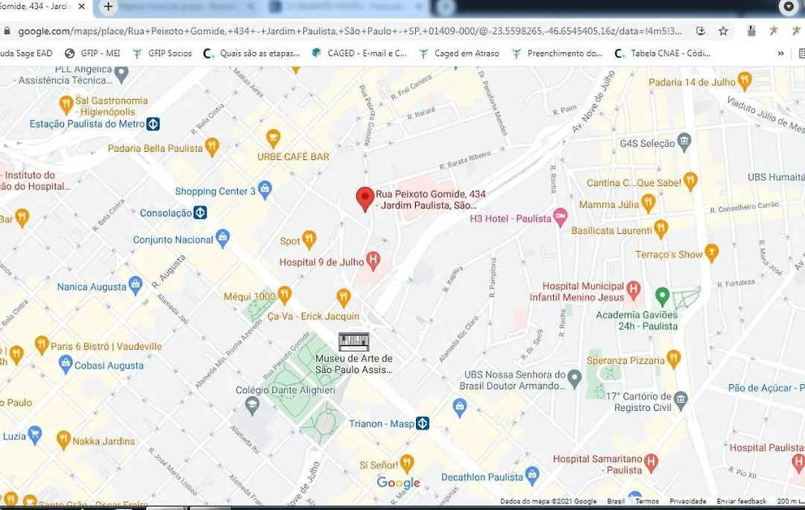Open the GFIP - MEI bookmark
This screenshot has width=805, height=510.
coord(92,54)
